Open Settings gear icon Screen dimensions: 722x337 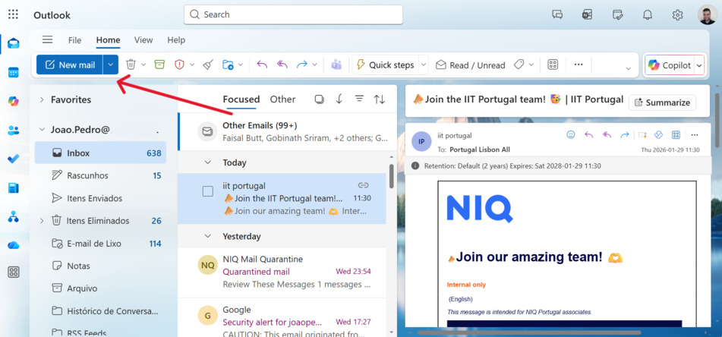point(677,14)
